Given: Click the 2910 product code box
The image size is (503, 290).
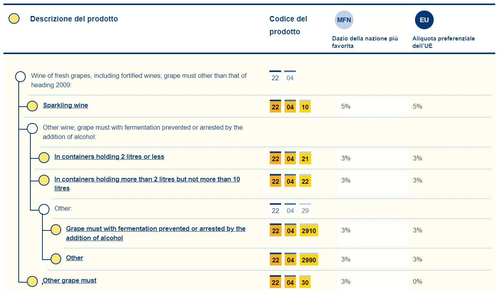Looking at the screenshot, I should coord(309,231).
